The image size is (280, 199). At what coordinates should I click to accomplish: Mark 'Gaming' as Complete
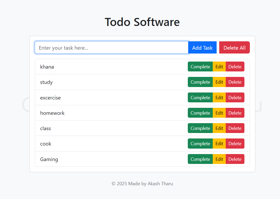(200, 159)
